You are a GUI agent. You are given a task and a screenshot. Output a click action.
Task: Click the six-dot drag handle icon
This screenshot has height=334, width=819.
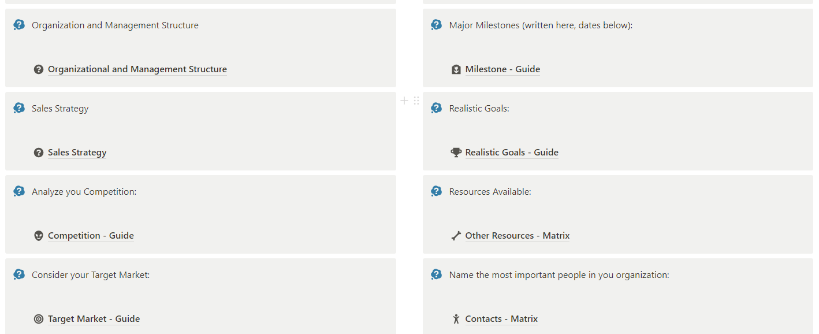[x=416, y=101]
